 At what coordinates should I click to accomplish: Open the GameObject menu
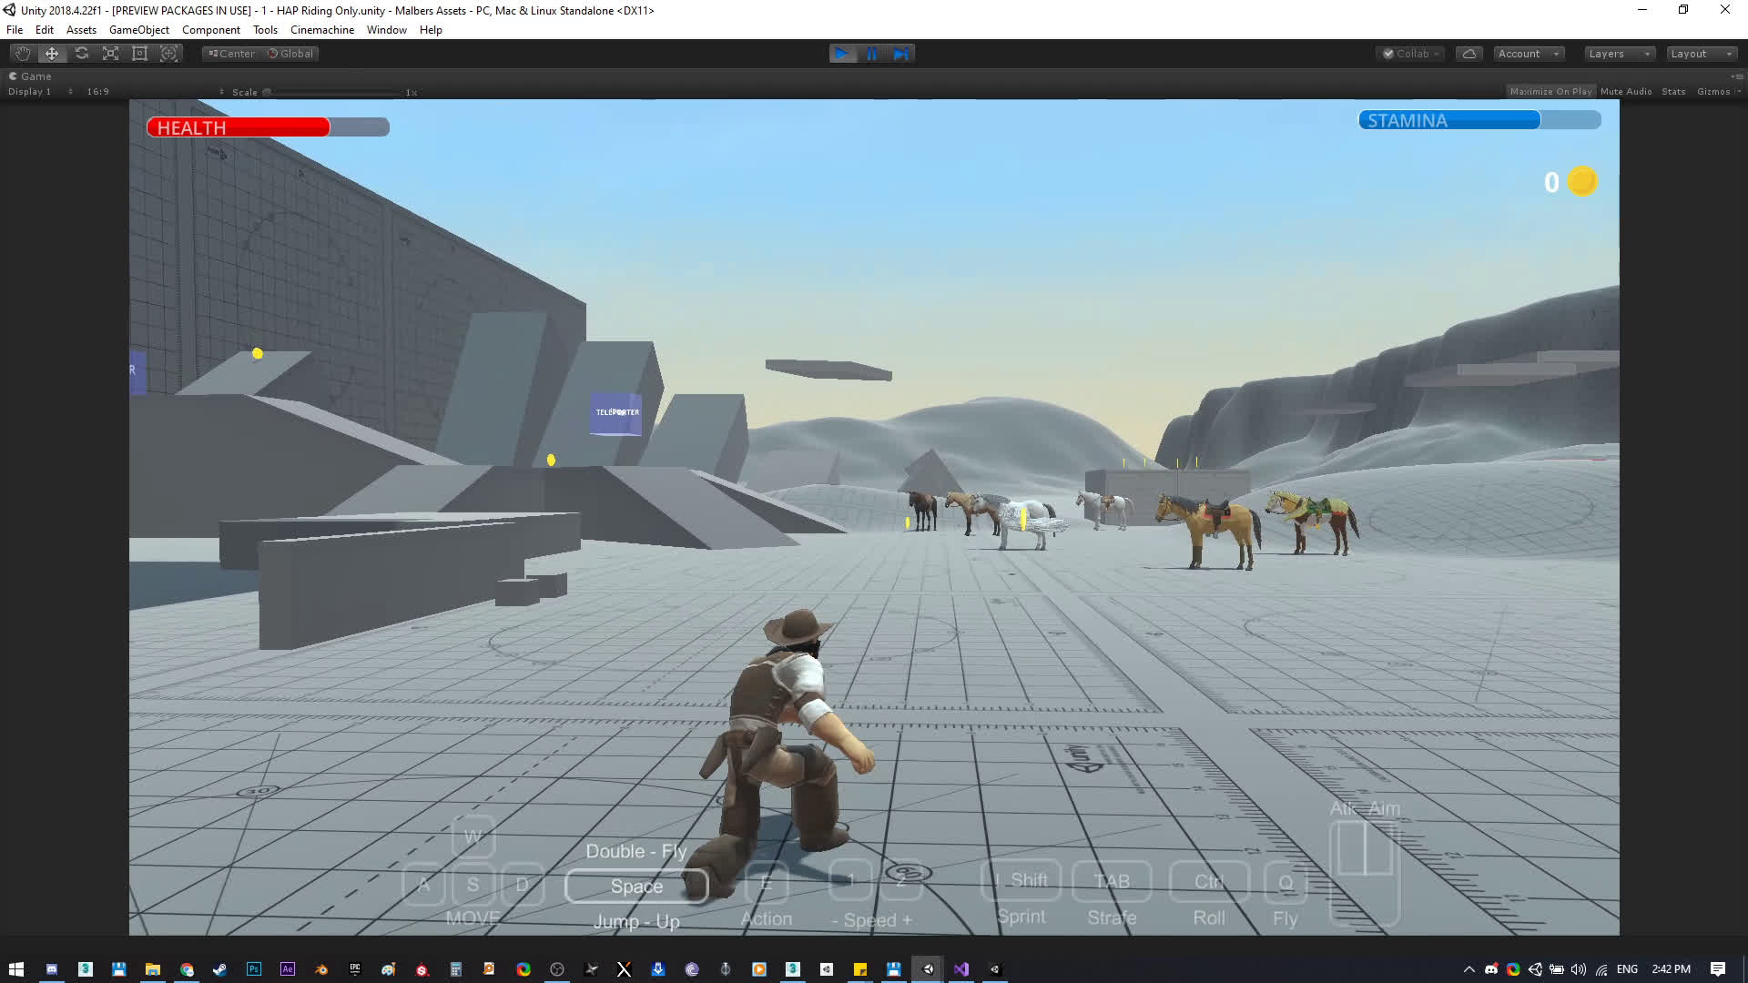pos(138,30)
